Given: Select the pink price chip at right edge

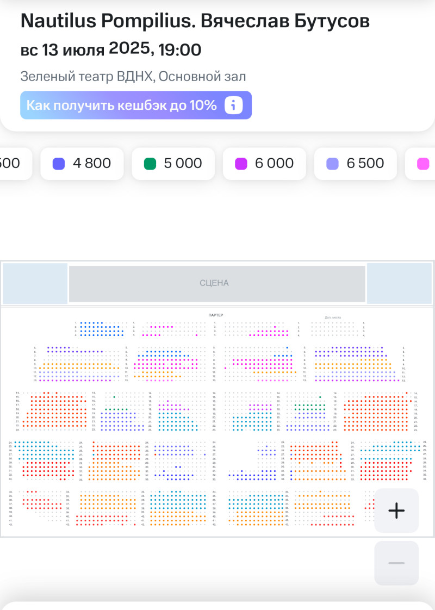Looking at the screenshot, I should coord(421,163).
